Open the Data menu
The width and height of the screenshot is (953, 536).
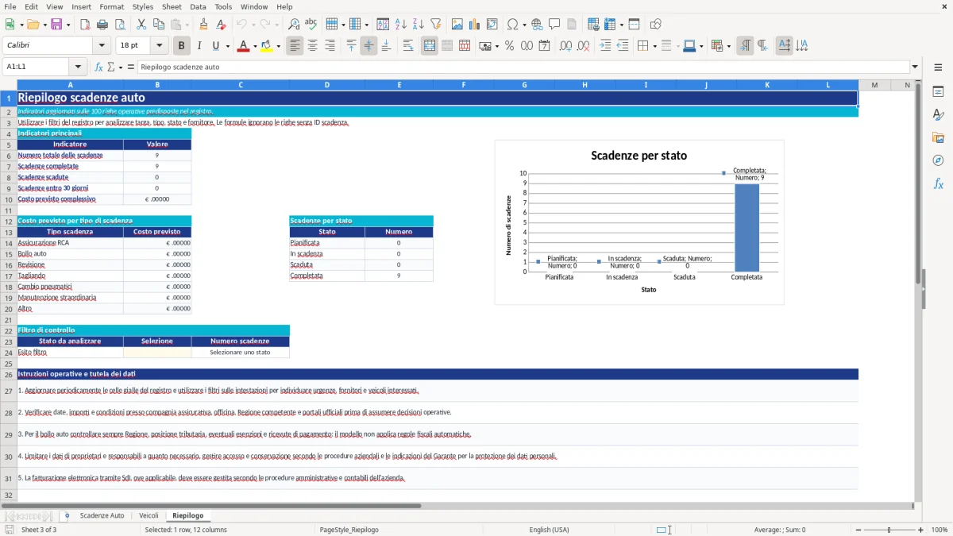pyautogui.click(x=198, y=6)
